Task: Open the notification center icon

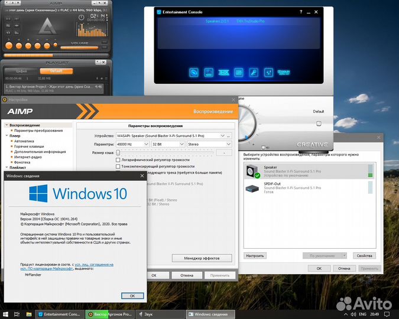Action: (387, 314)
